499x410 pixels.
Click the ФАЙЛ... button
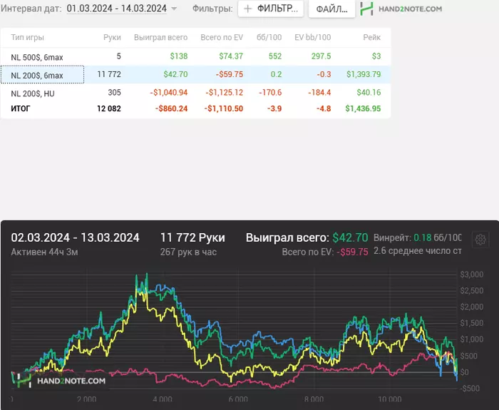click(332, 9)
